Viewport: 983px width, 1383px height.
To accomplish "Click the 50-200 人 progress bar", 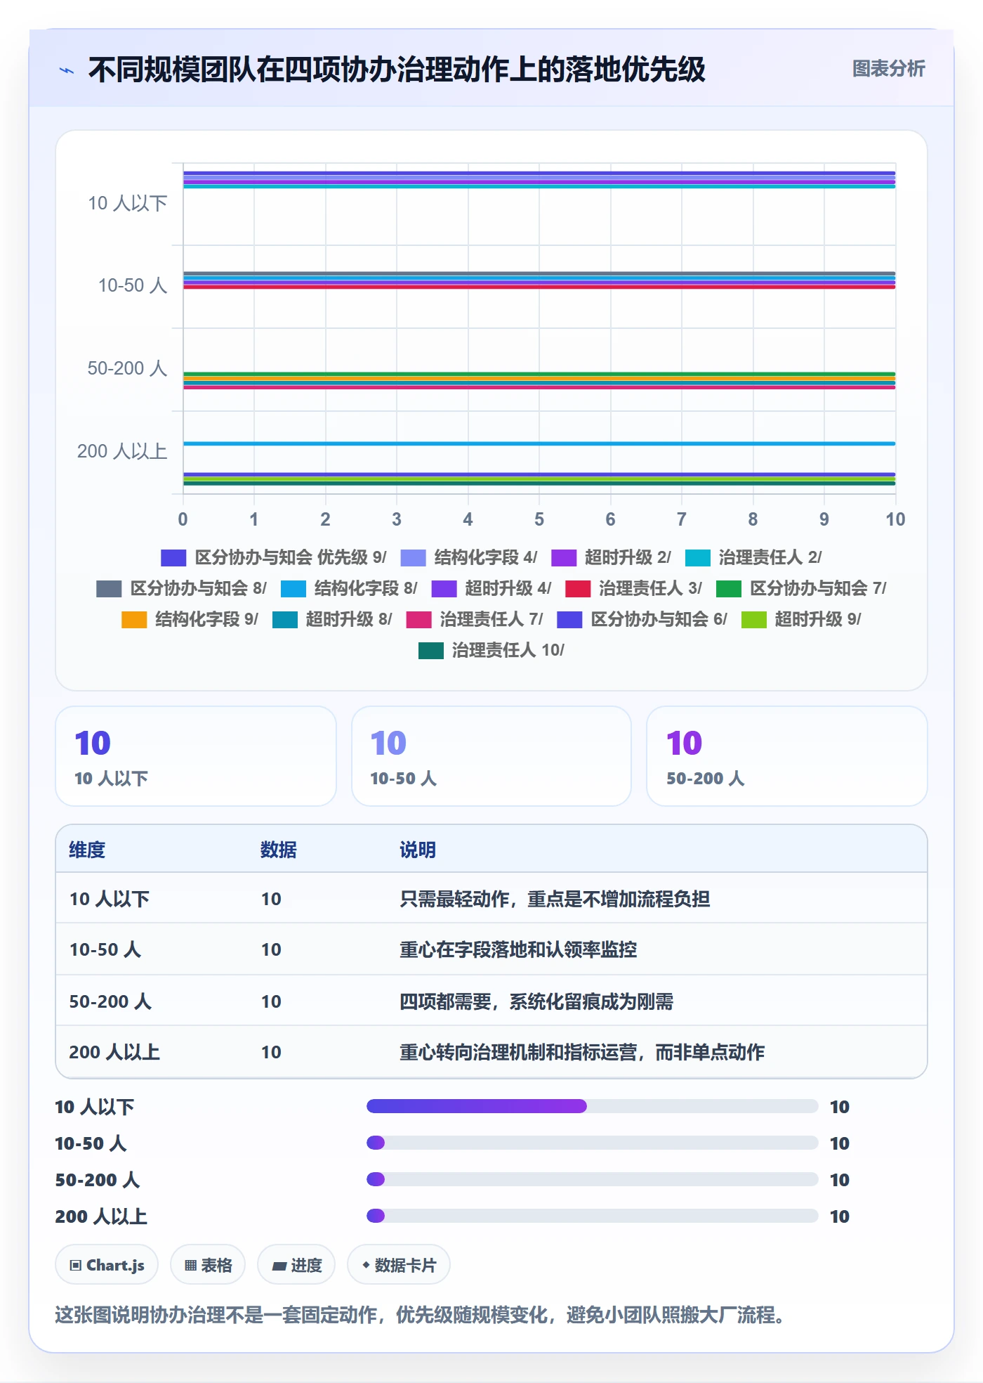I will [593, 1179].
